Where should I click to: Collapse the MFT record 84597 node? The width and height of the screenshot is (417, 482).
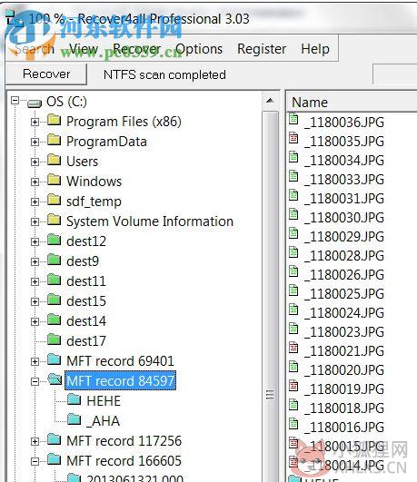[x=35, y=382]
